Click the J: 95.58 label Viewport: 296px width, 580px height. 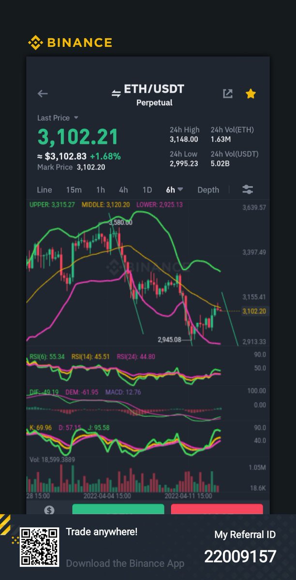coord(99,428)
